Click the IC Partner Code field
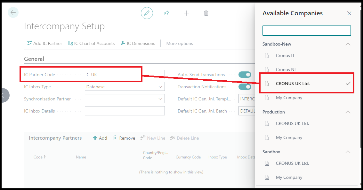This screenshot has width=363, height=190. click(125, 75)
